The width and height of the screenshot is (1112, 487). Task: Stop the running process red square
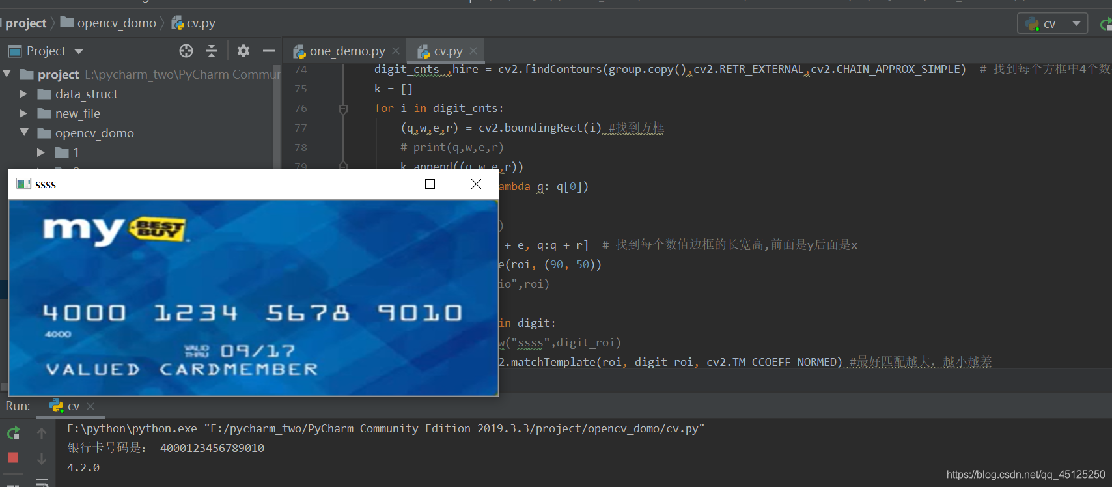pos(12,458)
